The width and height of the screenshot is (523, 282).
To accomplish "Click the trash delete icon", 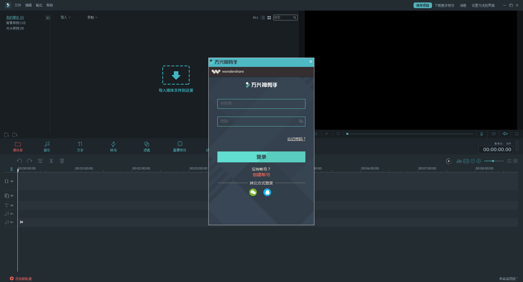I will (x=62, y=161).
